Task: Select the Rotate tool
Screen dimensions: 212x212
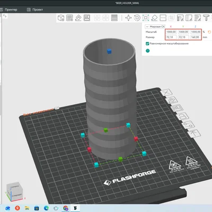Action: 137,18
